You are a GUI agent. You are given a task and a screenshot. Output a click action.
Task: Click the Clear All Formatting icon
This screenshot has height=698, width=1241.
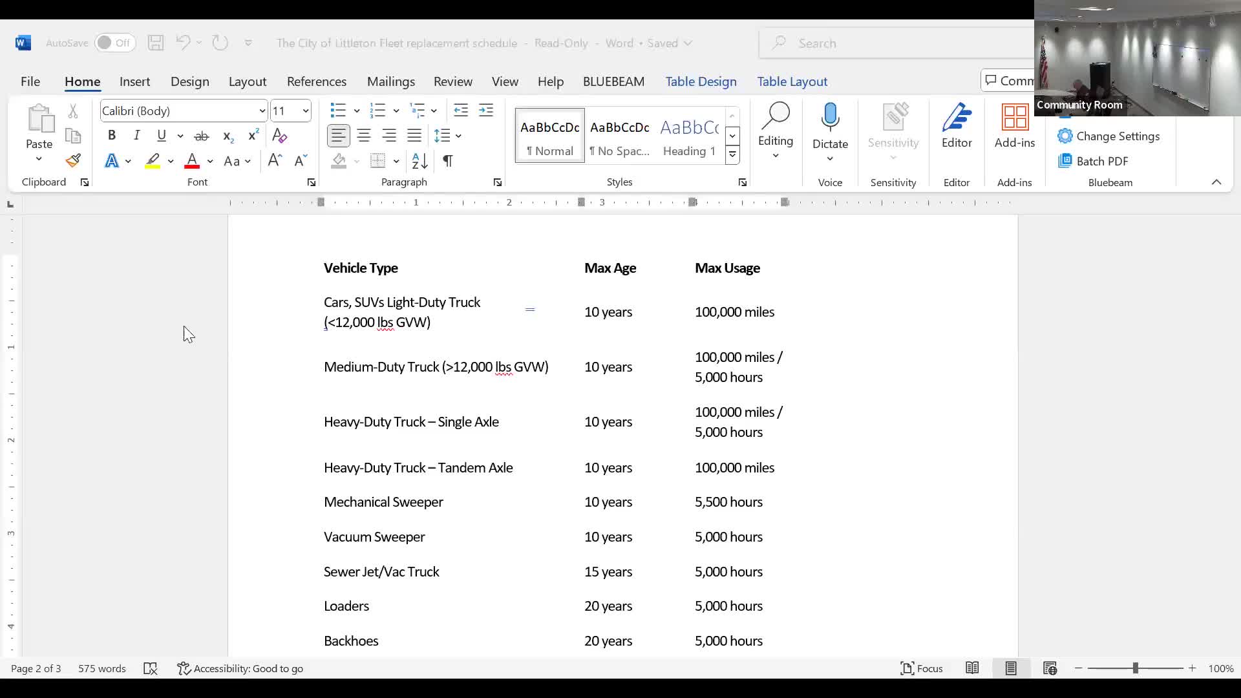tap(279, 136)
